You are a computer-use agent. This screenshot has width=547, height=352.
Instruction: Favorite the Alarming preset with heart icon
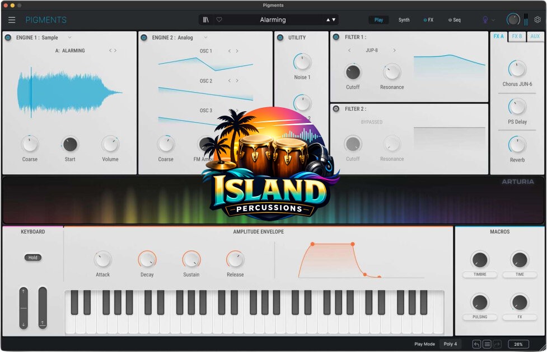coord(219,20)
